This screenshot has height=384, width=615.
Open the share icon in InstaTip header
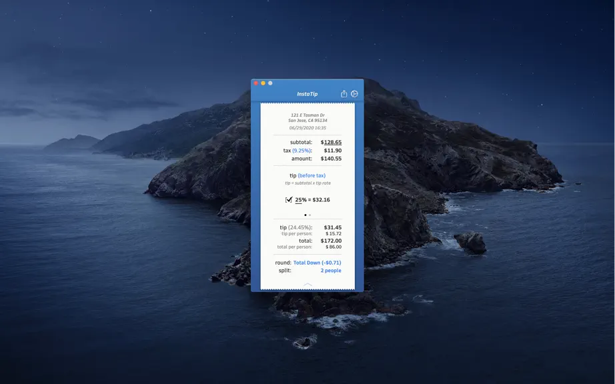coord(344,93)
